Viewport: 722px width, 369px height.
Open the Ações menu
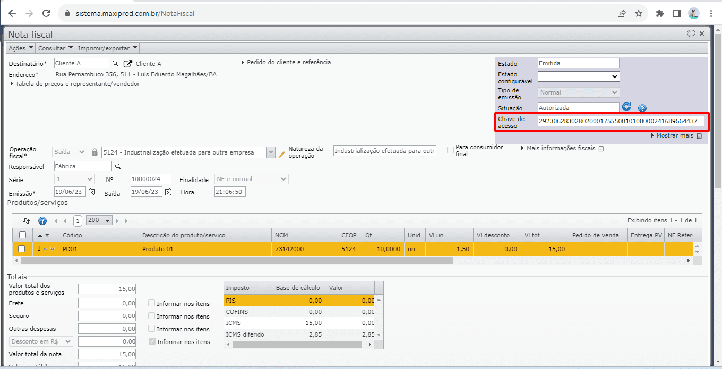[x=21, y=48]
